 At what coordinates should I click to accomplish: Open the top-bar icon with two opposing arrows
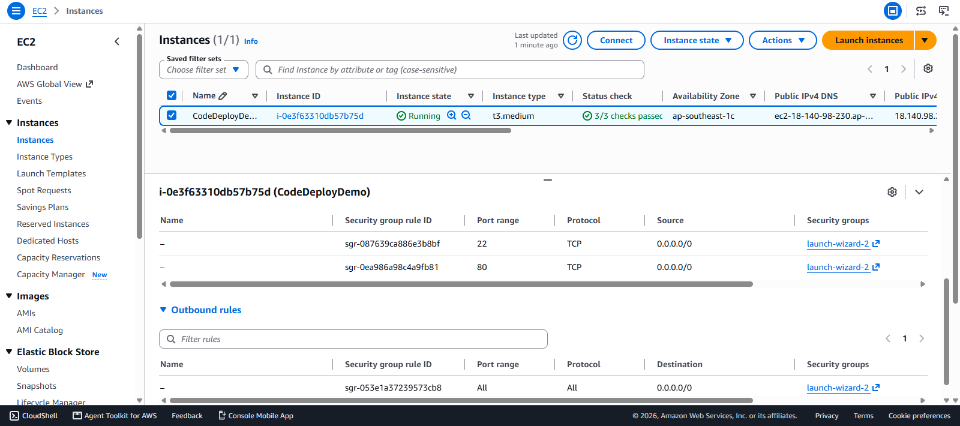click(x=921, y=11)
